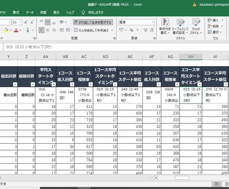The image size is (229, 189).
Task: Select cell 046 (46回) in column AB
Action: (x=65, y=95)
